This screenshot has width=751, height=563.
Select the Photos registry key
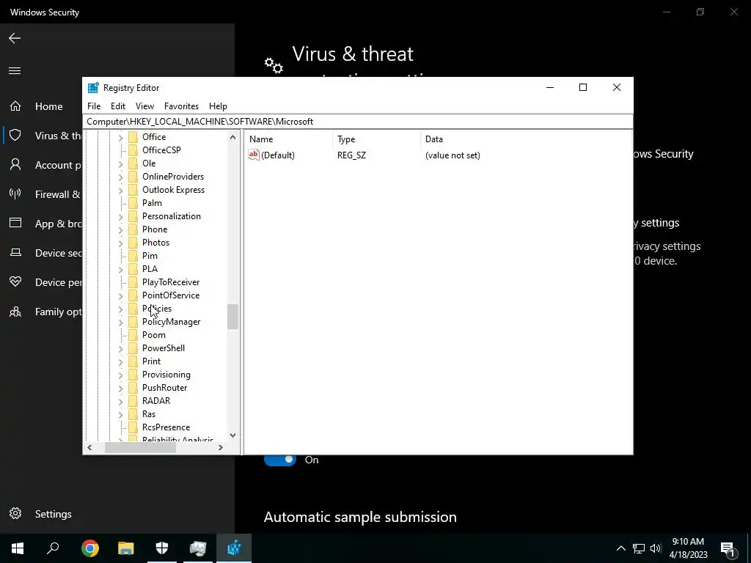click(x=155, y=242)
